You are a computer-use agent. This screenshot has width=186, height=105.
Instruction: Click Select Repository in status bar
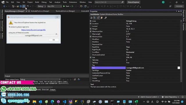170,97
